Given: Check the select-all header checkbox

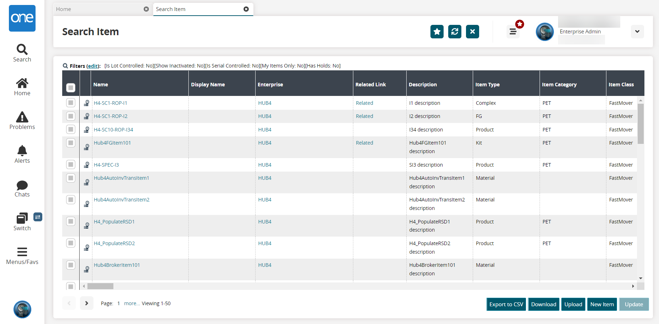Looking at the screenshot, I should point(71,87).
